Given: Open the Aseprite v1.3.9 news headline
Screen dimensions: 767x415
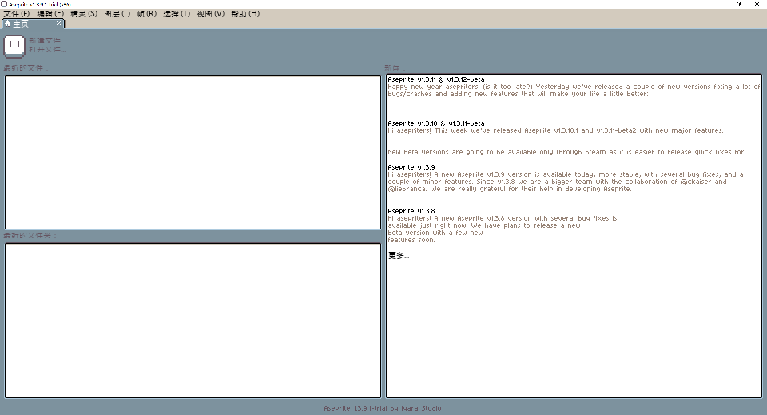Looking at the screenshot, I should [411, 167].
